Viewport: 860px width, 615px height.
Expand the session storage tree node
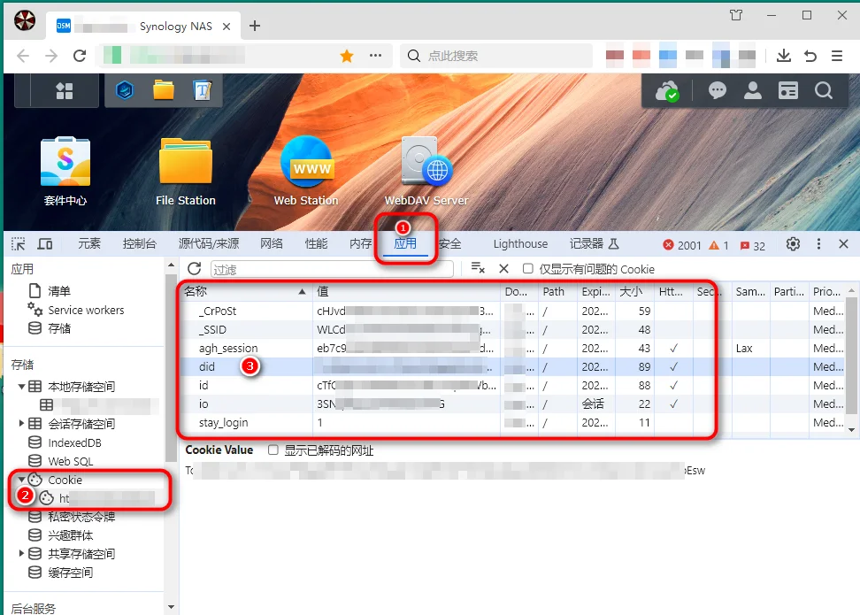coord(21,424)
